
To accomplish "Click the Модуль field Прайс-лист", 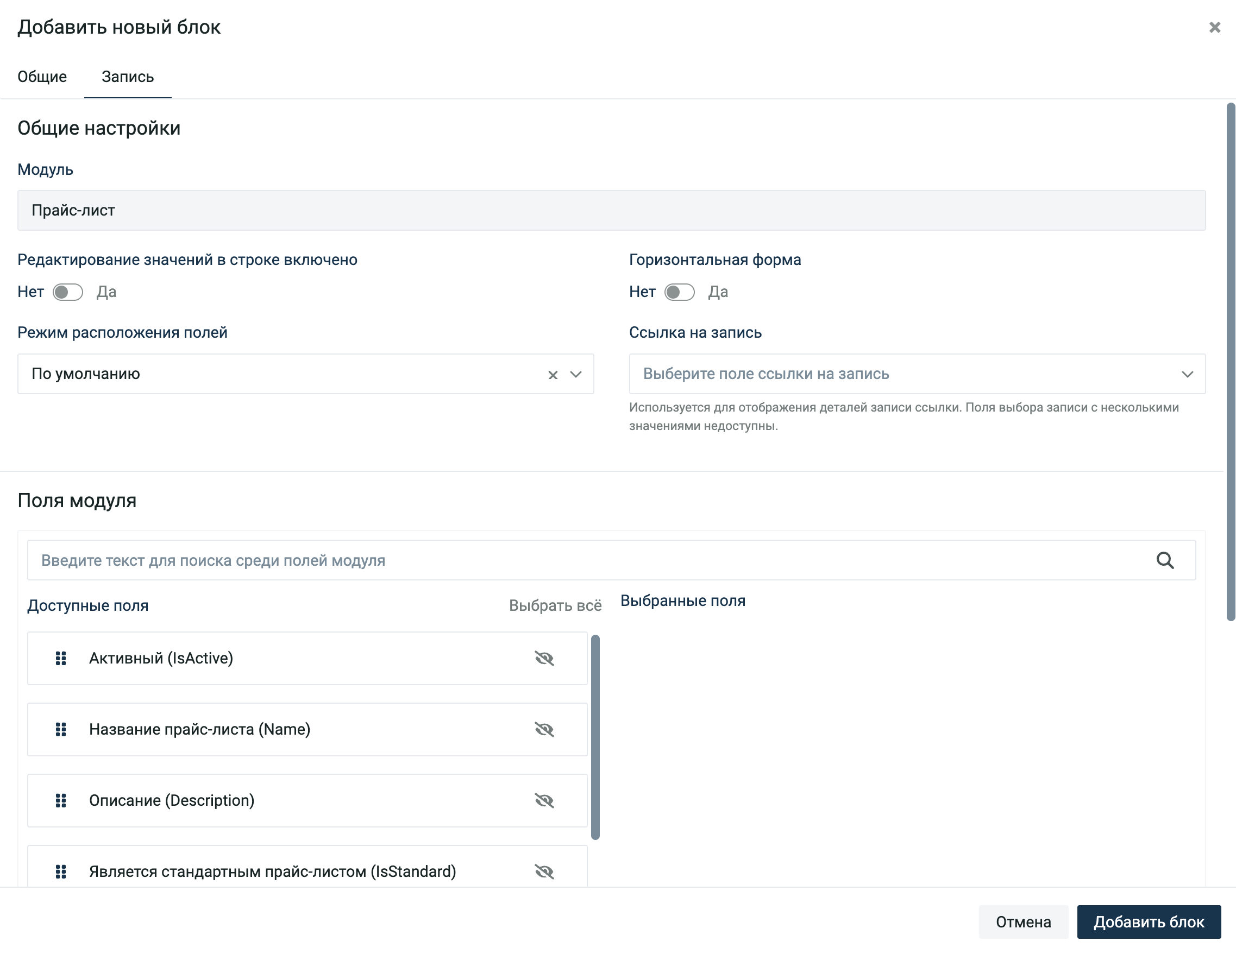I will 611,210.
